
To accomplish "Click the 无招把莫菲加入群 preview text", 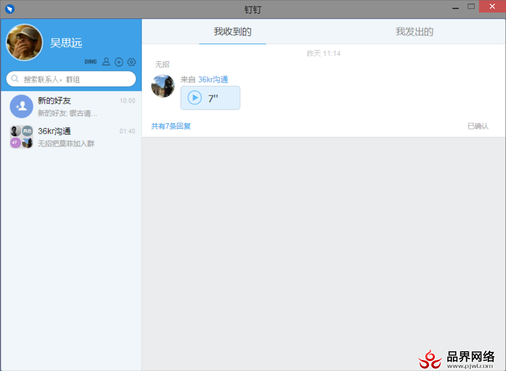I will [66, 143].
